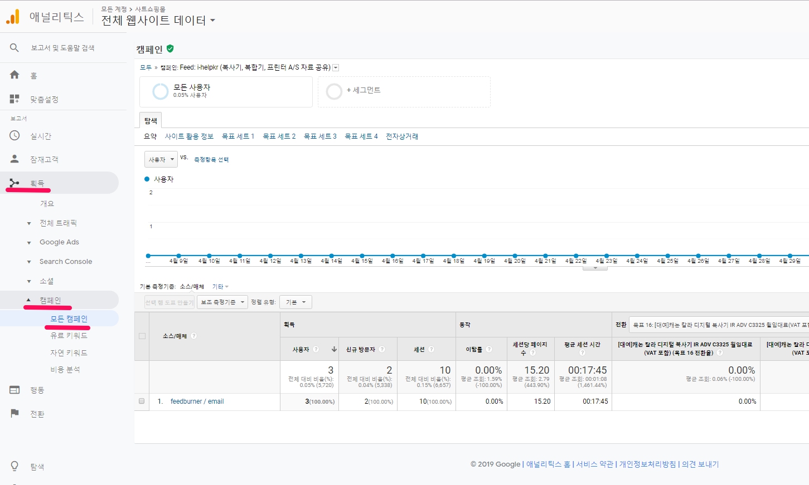Screen dimensions: 809x485
Task: Open the Conversions flag icon
Action: click(14, 413)
